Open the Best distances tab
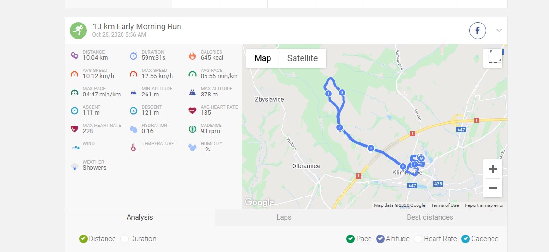The width and height of the screenshot is (549, 252). pos(430,217)
